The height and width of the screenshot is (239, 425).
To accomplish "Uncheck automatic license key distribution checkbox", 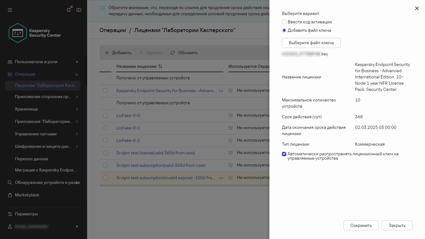I will [284, 153].
